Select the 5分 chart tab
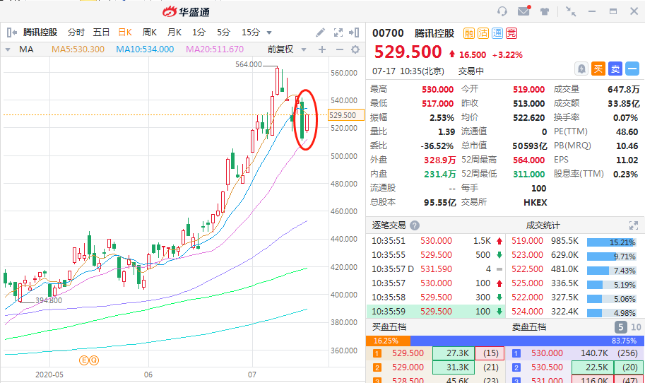This screenshot has height=383, width=645. point(223,32)
